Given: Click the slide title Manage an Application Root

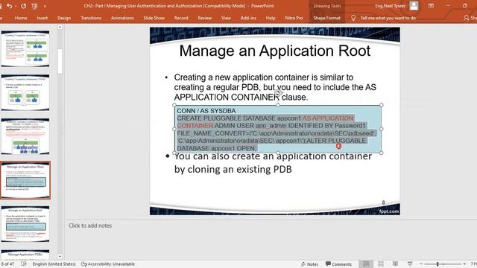Looking at the screenshot, I should coord(275,51).
